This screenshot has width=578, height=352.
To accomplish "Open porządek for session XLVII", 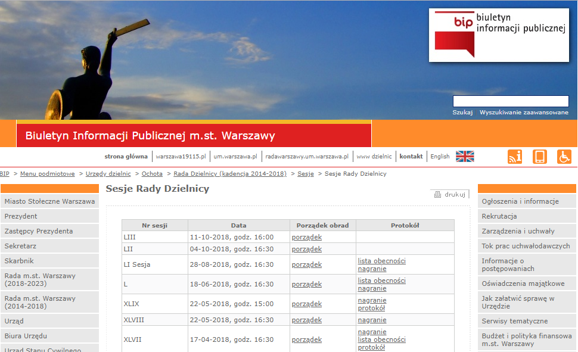I will pos(307,339).
